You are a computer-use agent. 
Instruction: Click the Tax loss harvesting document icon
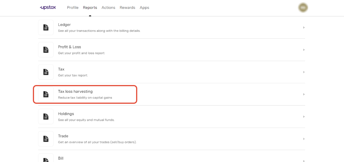pos(46,94)
